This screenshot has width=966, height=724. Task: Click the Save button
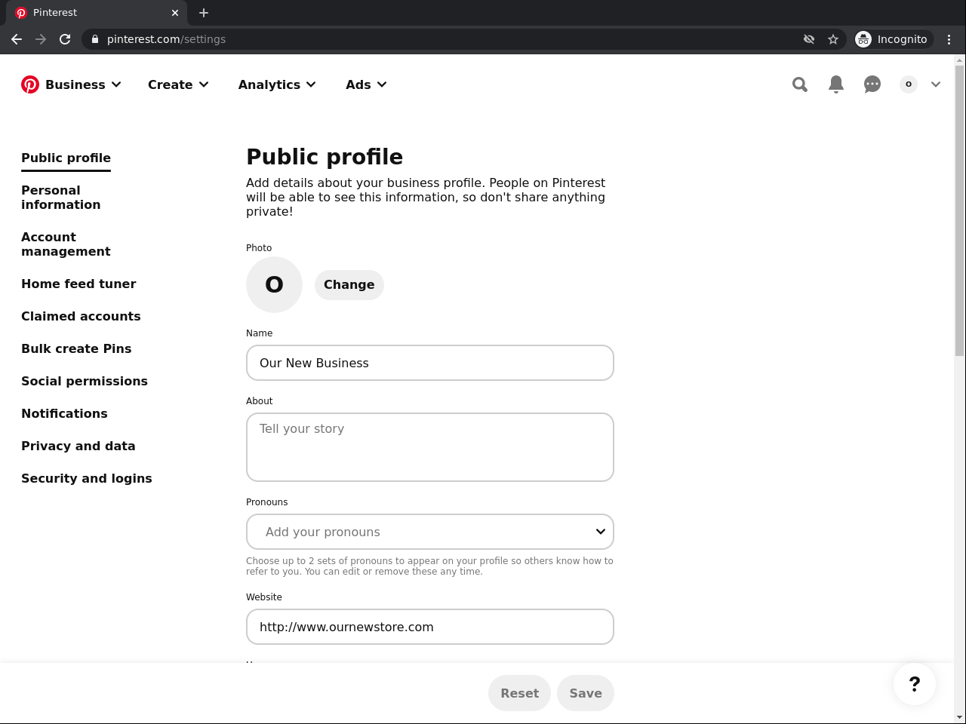click(586, 693)
